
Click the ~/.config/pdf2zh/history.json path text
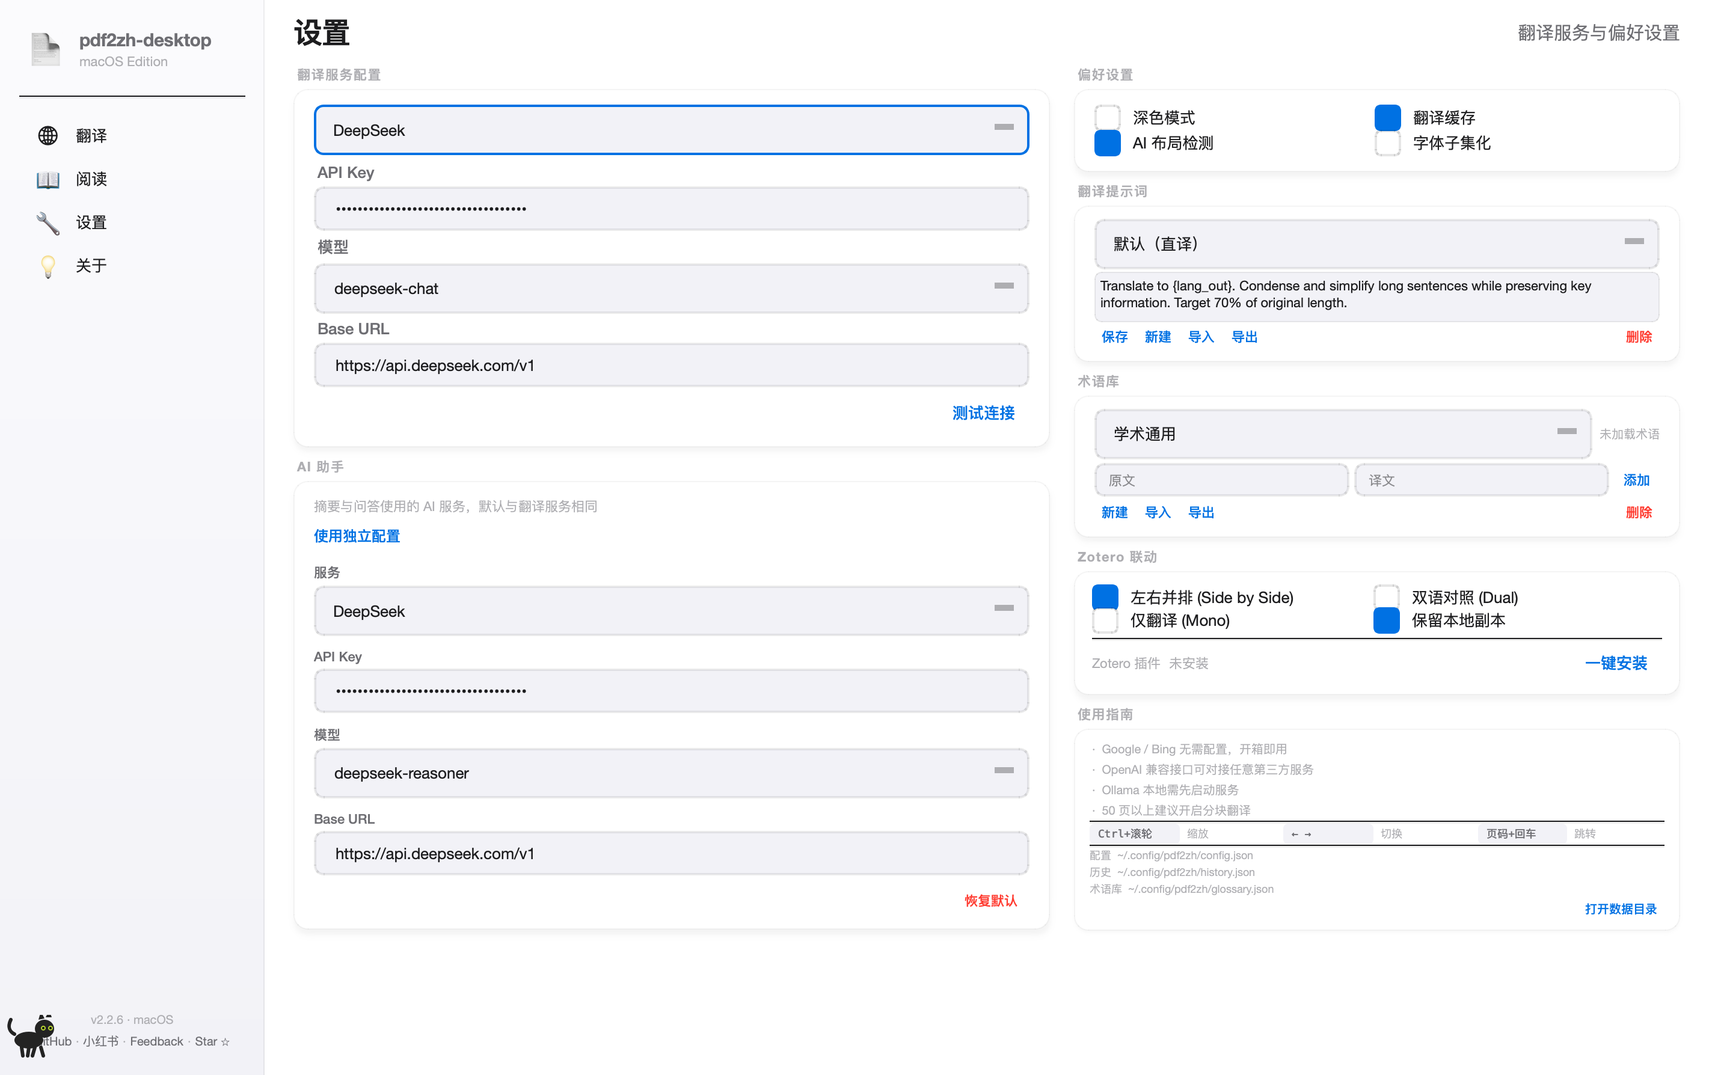(x=1185, y=872)
